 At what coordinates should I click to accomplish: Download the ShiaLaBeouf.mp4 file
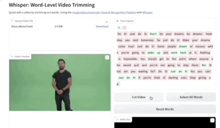[102, 27]
